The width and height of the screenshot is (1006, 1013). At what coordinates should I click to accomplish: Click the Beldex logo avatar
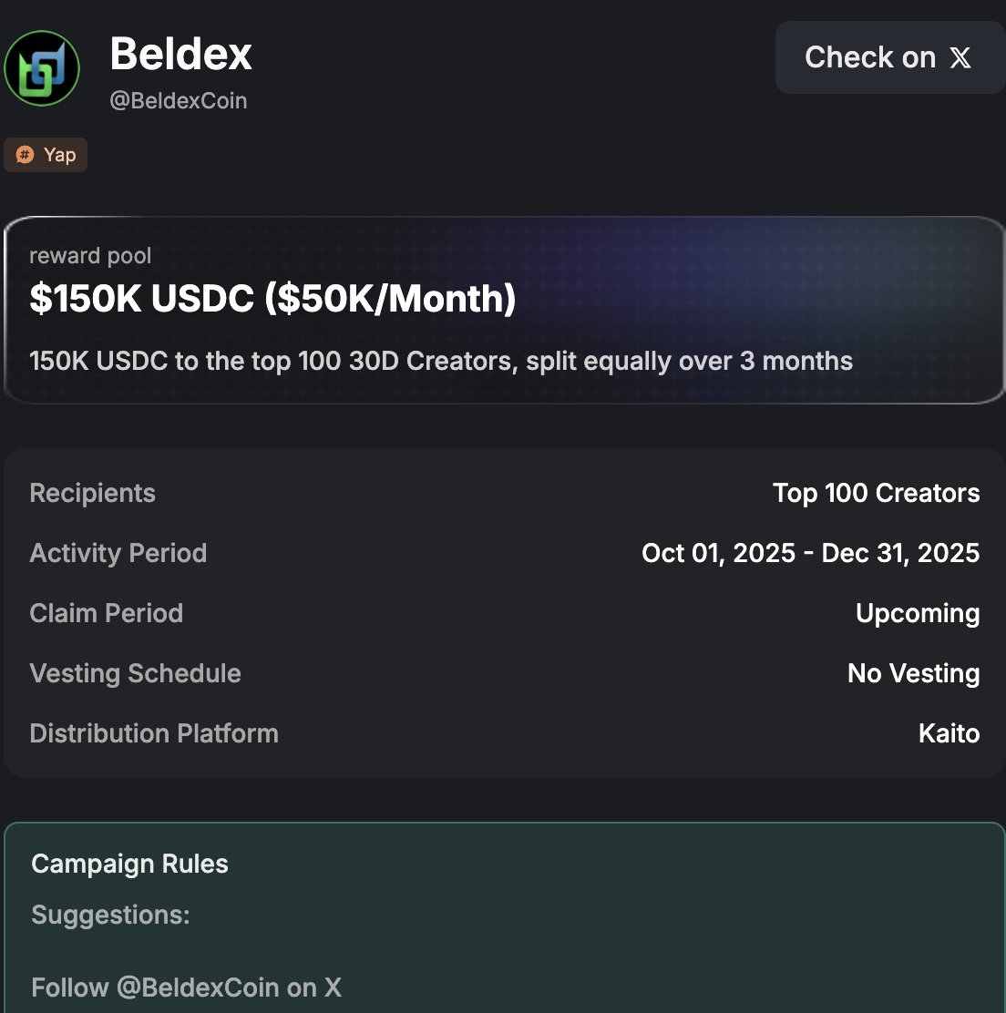tap(42, 68)
